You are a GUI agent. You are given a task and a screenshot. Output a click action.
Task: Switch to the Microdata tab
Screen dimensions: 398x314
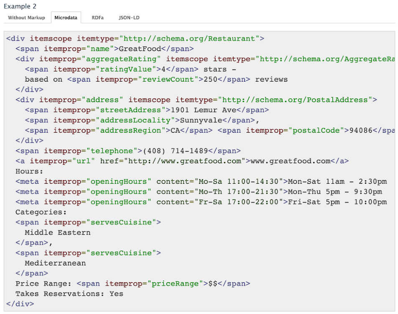(x=66, y=18)
